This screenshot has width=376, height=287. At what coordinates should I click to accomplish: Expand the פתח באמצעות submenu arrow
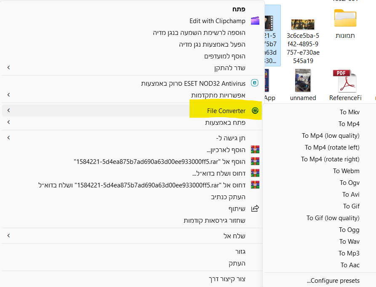(x=9, y=122)
